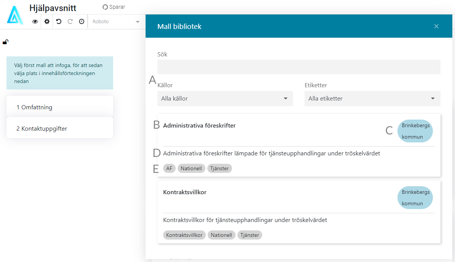The height and width of the screenshot is (262, 455).
Task: Open settings via the gear icon
Action: pyautogui.click(x=47, y=22)
